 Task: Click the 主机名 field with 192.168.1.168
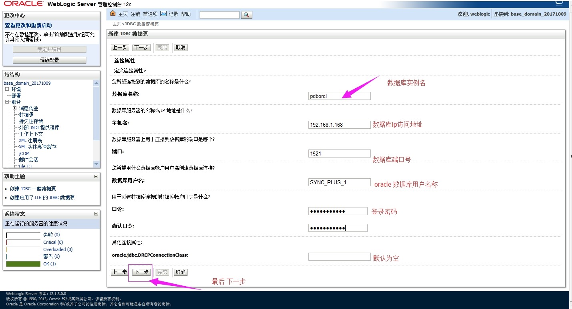coord(340,125)
